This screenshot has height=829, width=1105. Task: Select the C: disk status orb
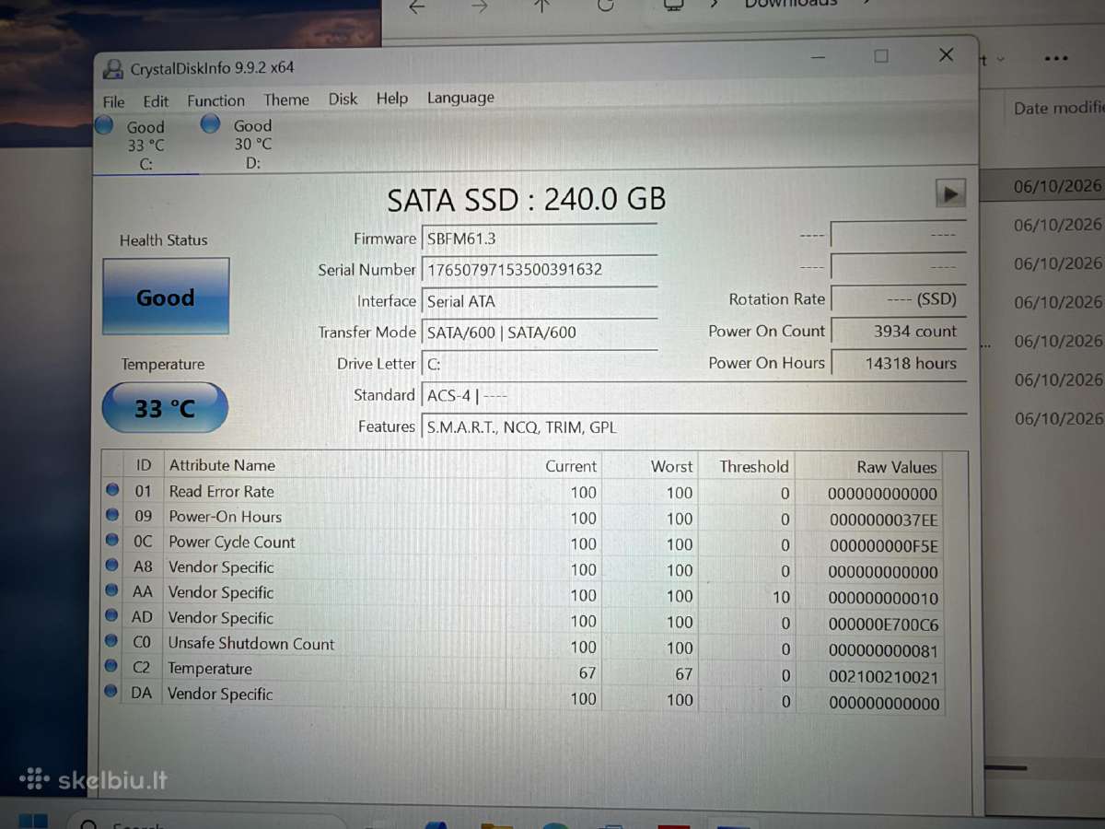click(x=104, y=124)
